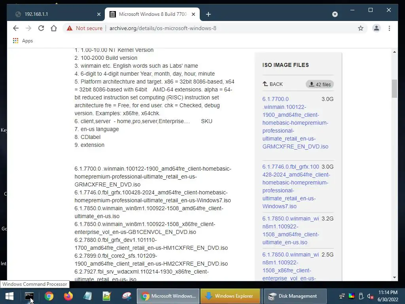Image resolution: width=405 pixels, height=304 pixels.
Task: Click the network tray icon
Action: [342, 296]
